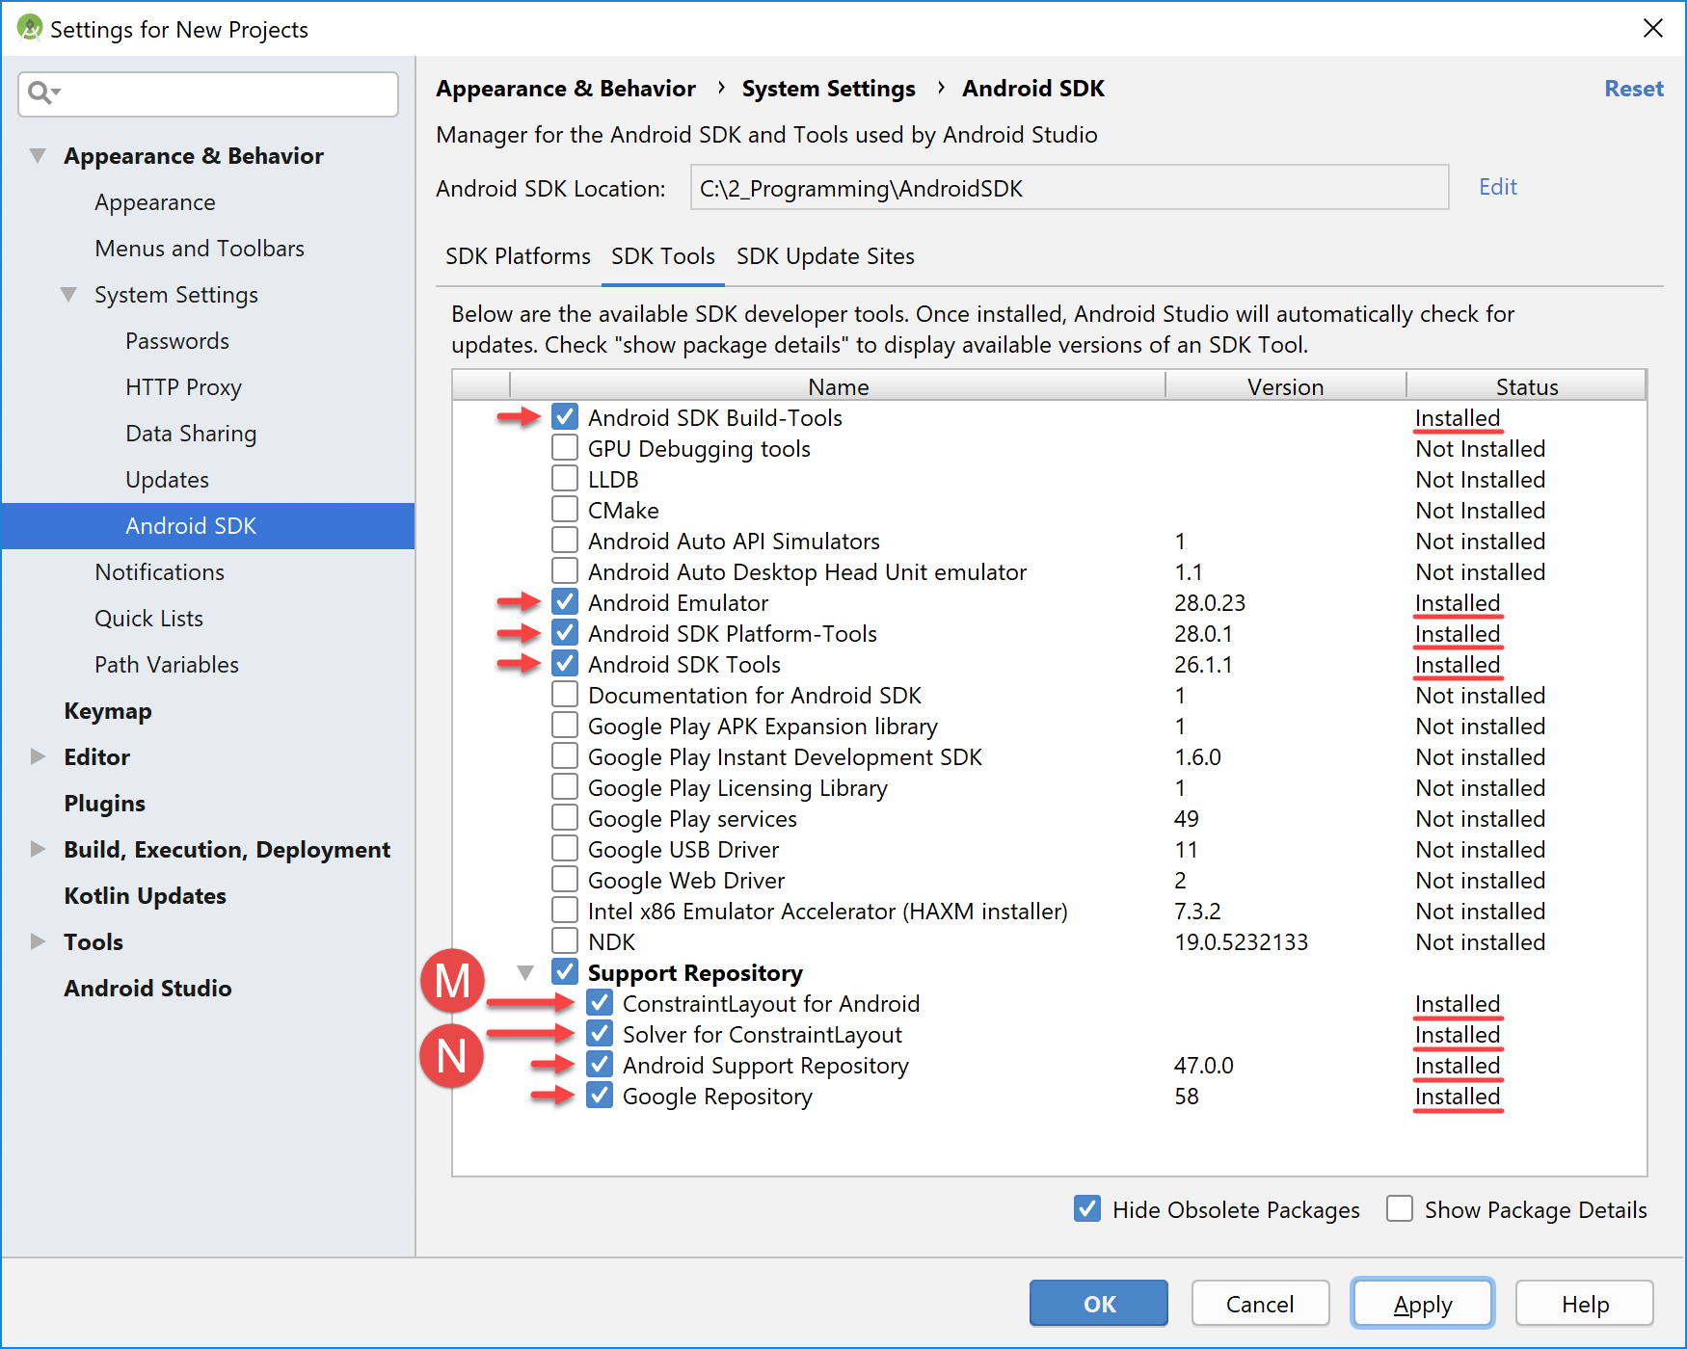Open Notifications settings

159,572
